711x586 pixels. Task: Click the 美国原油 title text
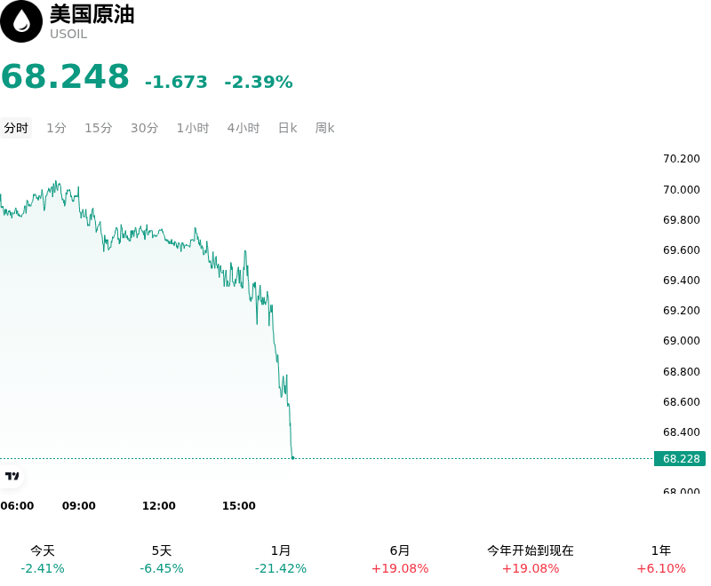(x=92, y=14)
